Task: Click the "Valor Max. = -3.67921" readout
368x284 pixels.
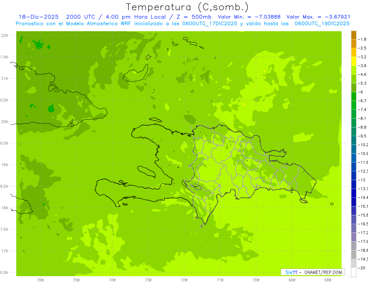Action: (x=318, y=17)
